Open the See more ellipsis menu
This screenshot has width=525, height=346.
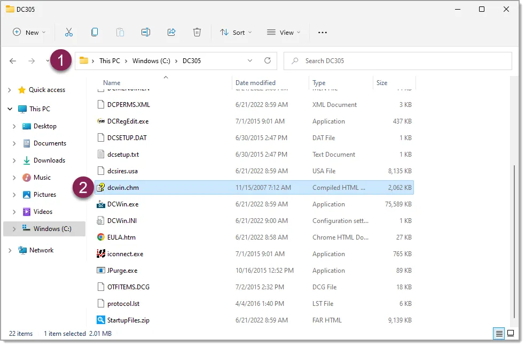pos(323,33)
